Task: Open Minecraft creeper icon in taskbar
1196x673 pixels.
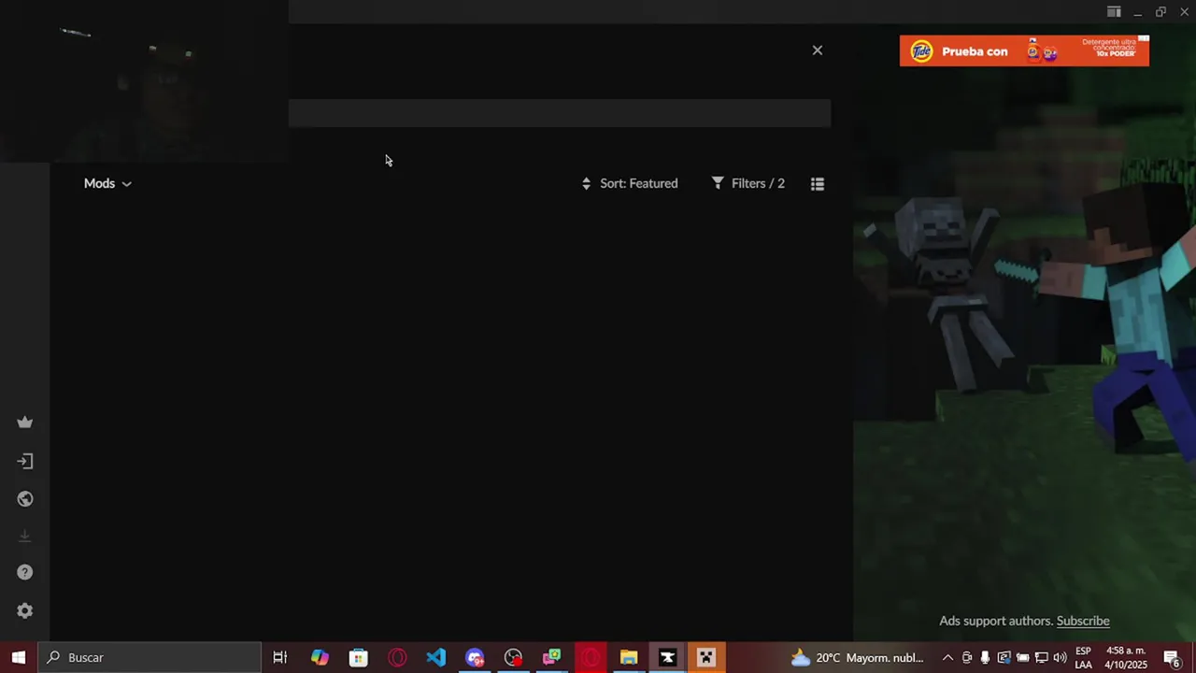Action: click(706, 657)
